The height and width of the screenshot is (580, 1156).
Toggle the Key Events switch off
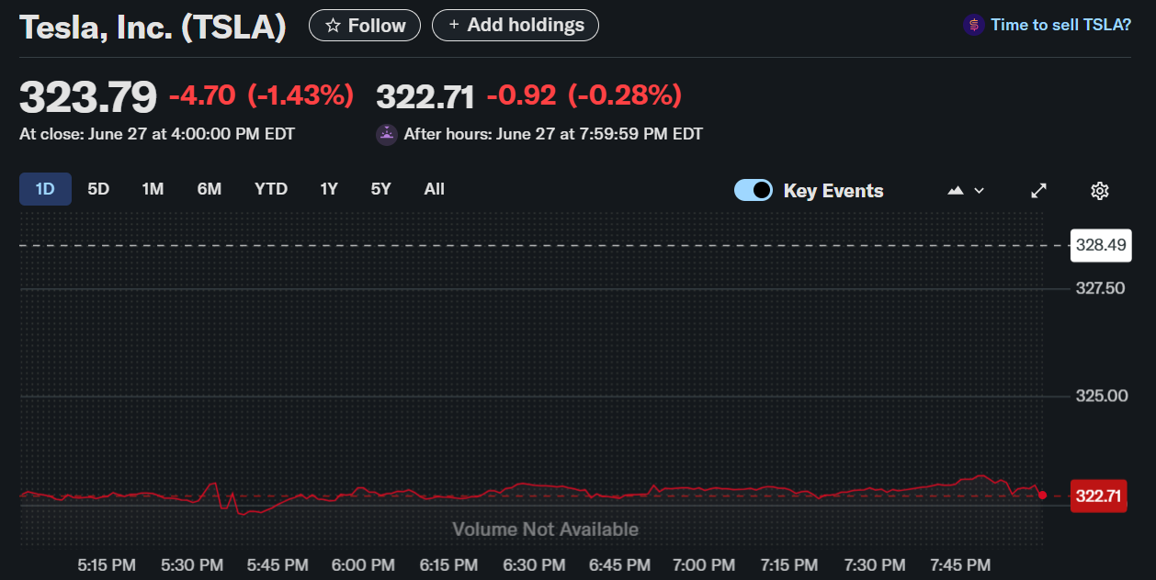754,190
